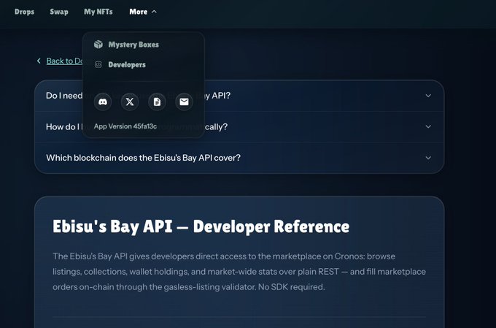Open the docs document icon
This screenshot has width=496, height=328.
[x=157, y=102]
